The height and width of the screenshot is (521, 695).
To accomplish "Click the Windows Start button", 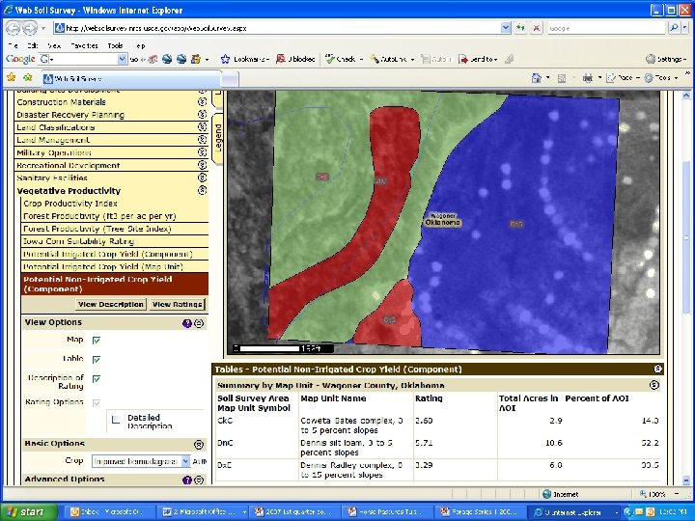I will (x=25, y=511).
